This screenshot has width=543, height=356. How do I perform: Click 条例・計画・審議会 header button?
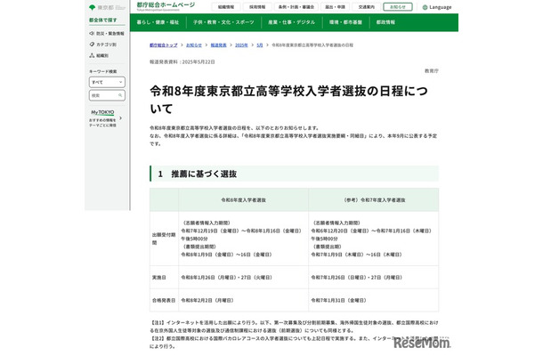click(296, 7)
